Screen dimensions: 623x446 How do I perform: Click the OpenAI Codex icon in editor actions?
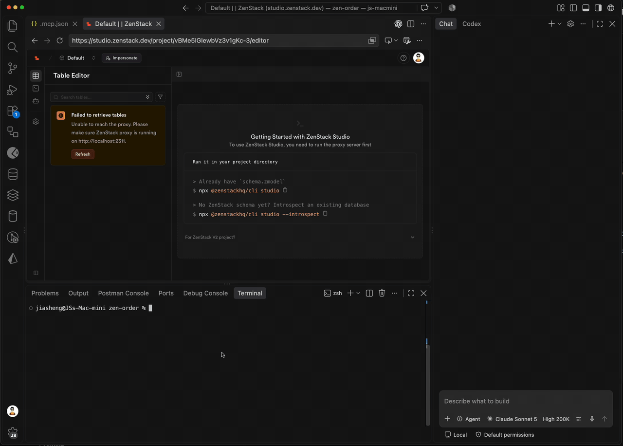(x=398, y=24)
